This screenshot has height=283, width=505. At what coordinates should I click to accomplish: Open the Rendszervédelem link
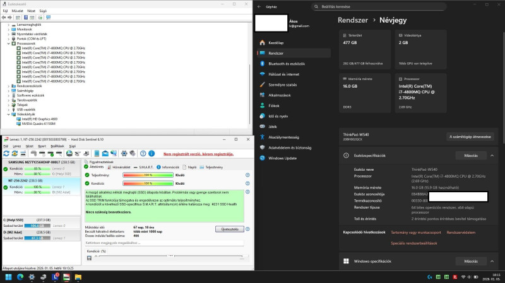pos(461,232)
